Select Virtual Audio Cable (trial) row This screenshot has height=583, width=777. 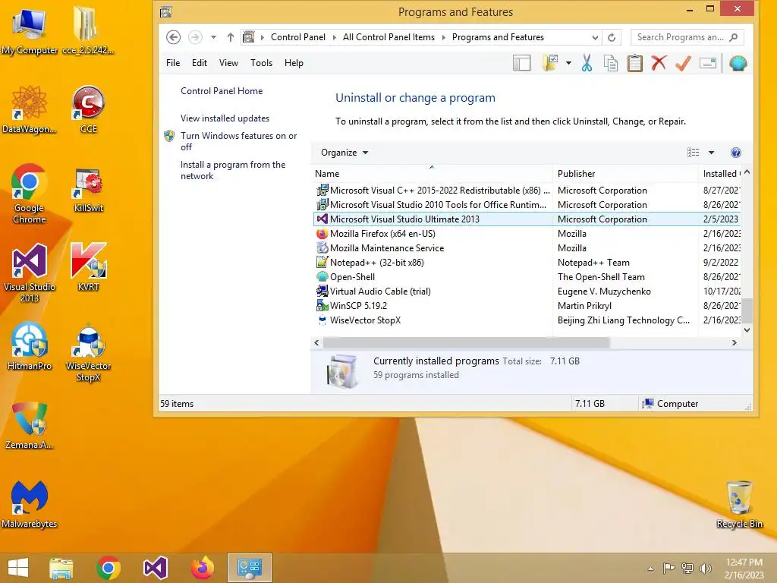(527, 291)
